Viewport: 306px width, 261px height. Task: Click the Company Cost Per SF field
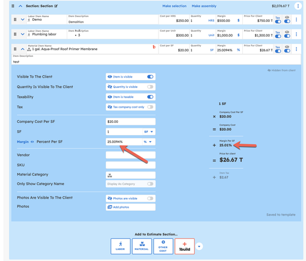tap(130, 122)
